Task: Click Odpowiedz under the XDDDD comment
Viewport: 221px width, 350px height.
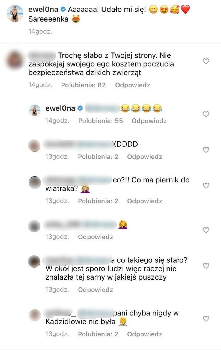Action: [145, 157]
